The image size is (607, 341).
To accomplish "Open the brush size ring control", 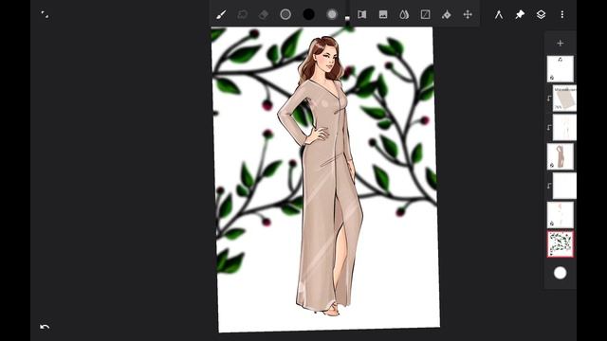I will click(285, 14).
